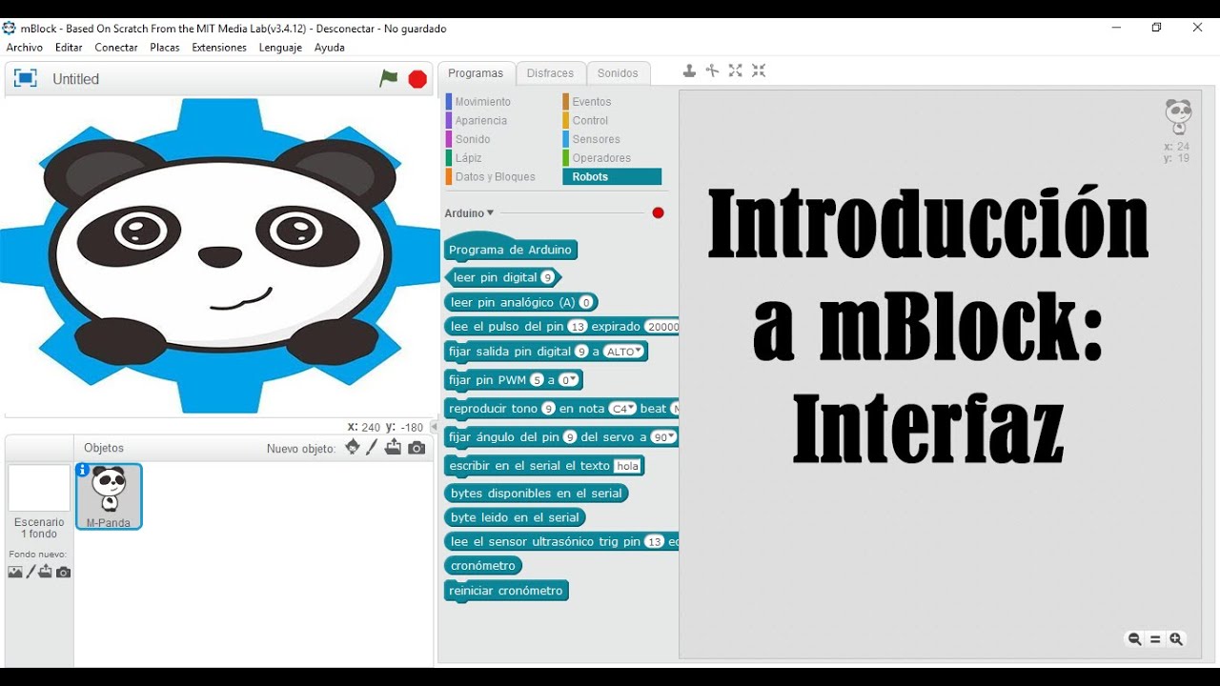The width and height of the screenshot is (1220, 686).
Task: Click hola text field in serial block
Action: pyautogui.click(x=627, y=466)
